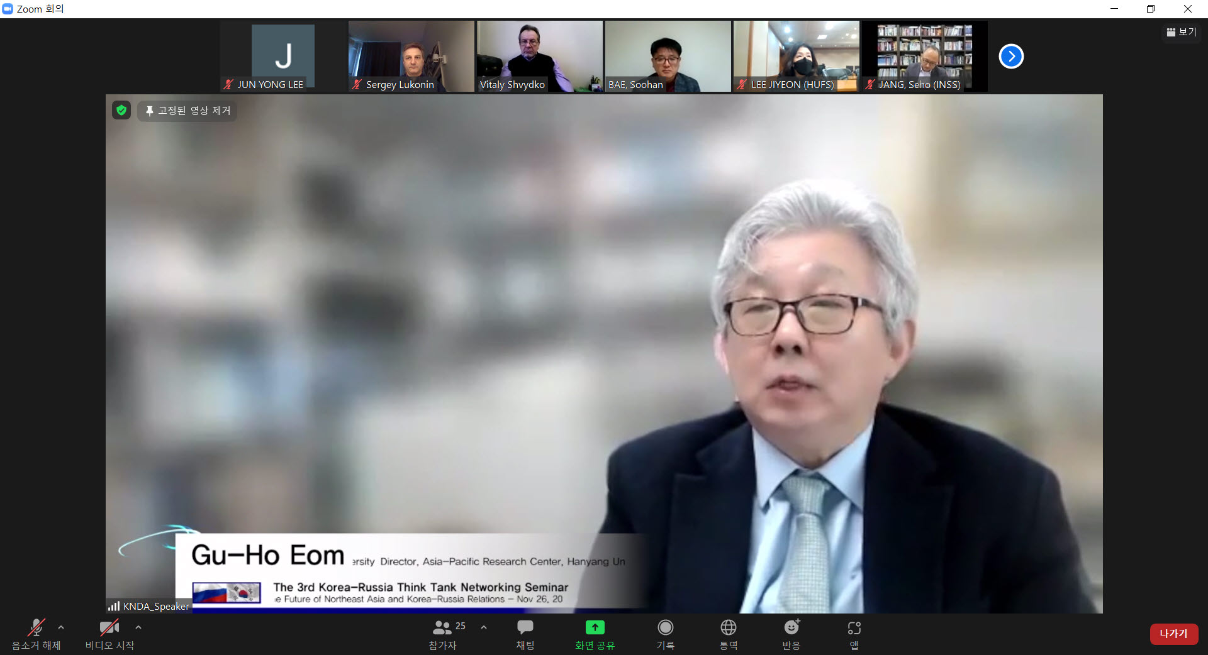Viewport: 1208px width, 655px height.
Task: Restore down the Zoom window
Action: pos(1150,9)
